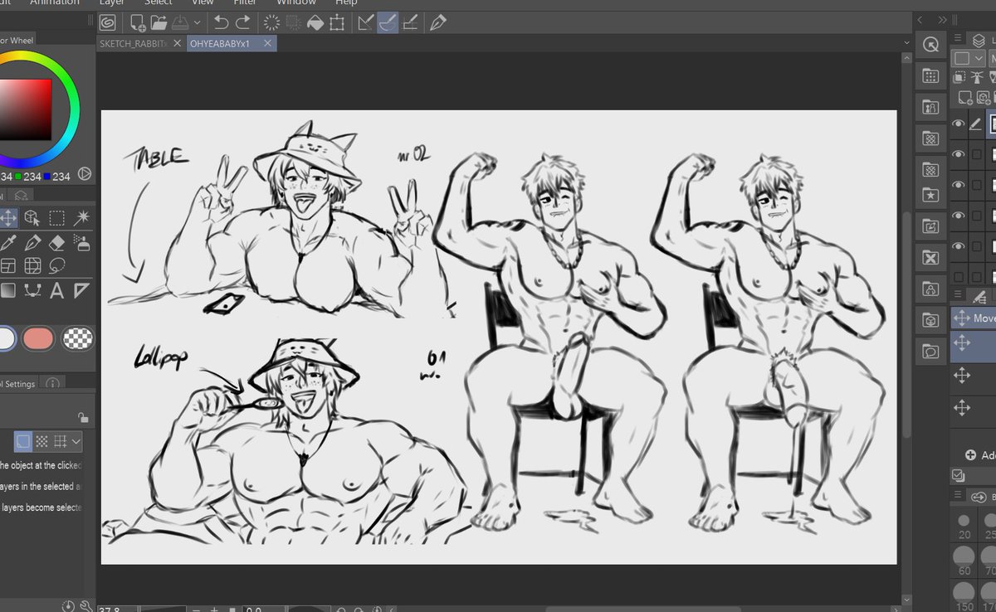Open the Quick Access palette icon
The image size is (996, 612).
(x=930, y=45)
